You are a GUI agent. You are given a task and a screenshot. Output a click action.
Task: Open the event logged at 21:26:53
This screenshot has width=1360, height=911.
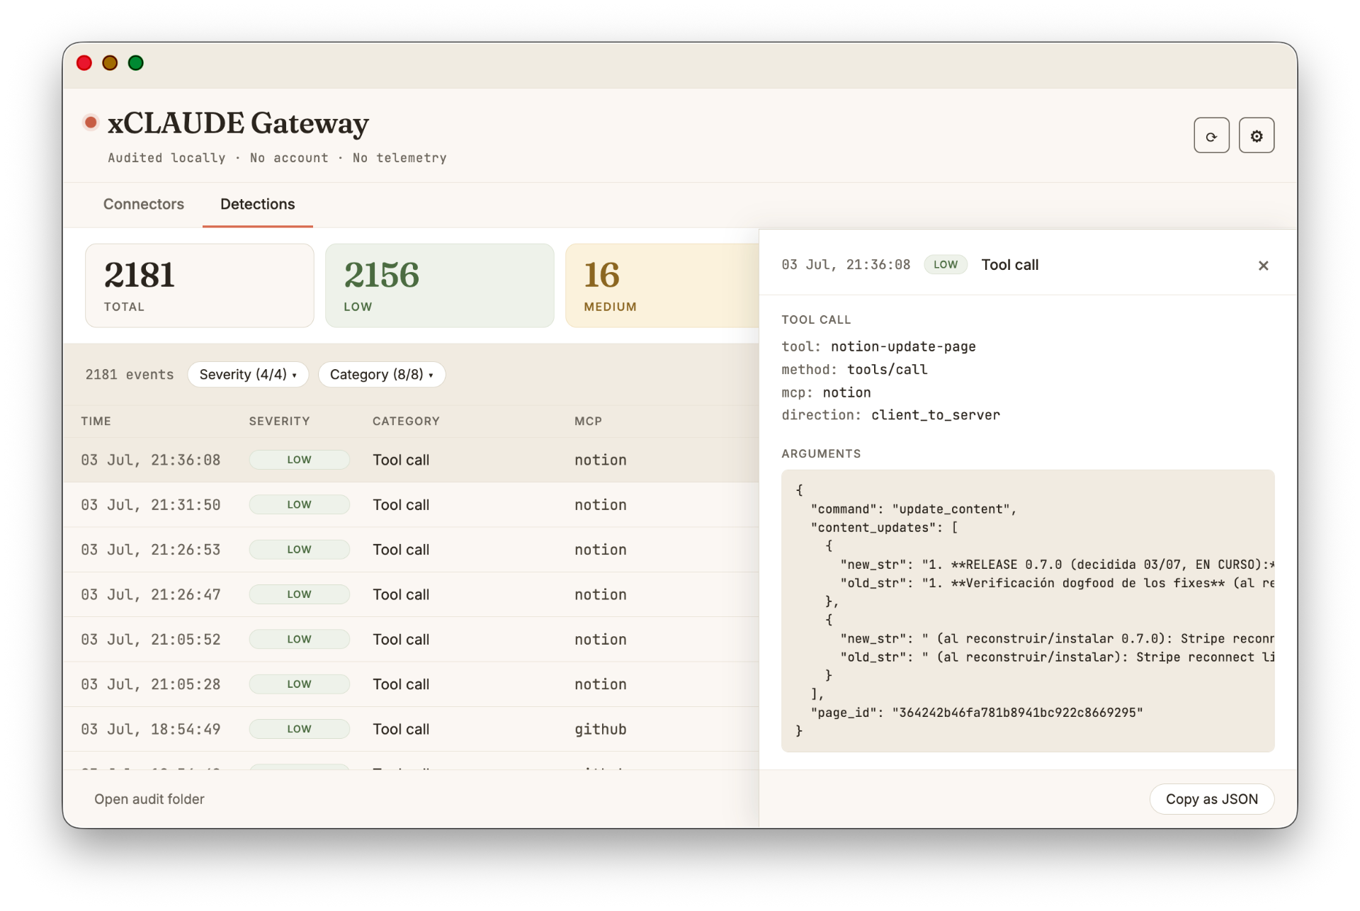(411, 550)
